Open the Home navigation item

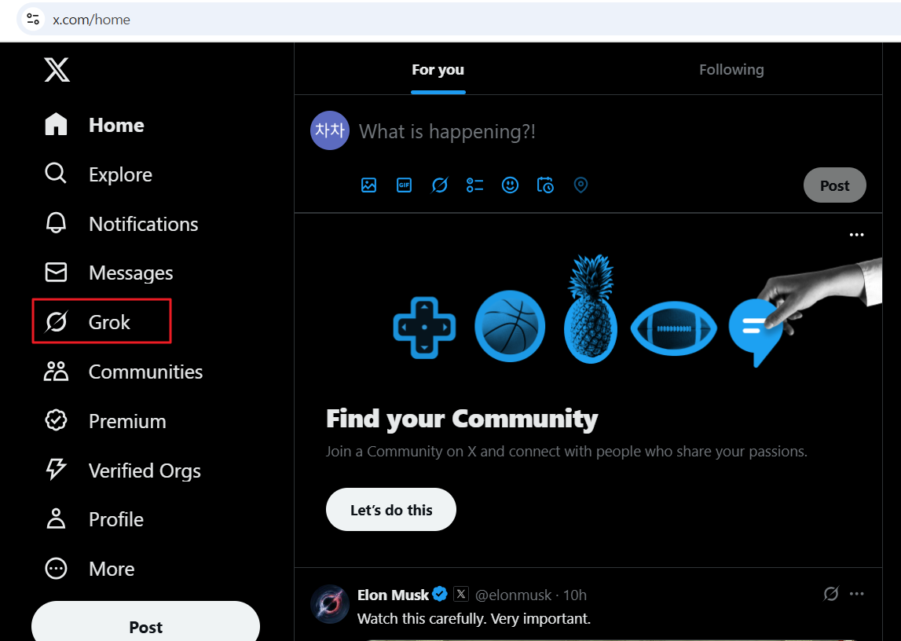click(x=95, y=125)
